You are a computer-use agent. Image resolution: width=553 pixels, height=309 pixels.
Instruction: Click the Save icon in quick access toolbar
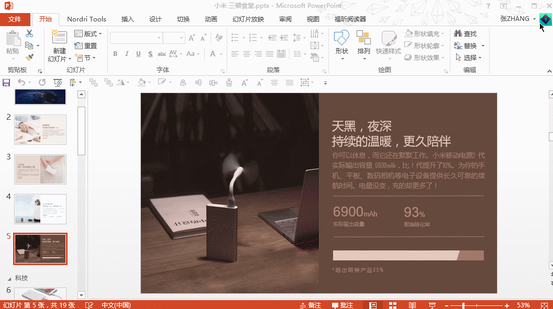(x=6, y=83)
